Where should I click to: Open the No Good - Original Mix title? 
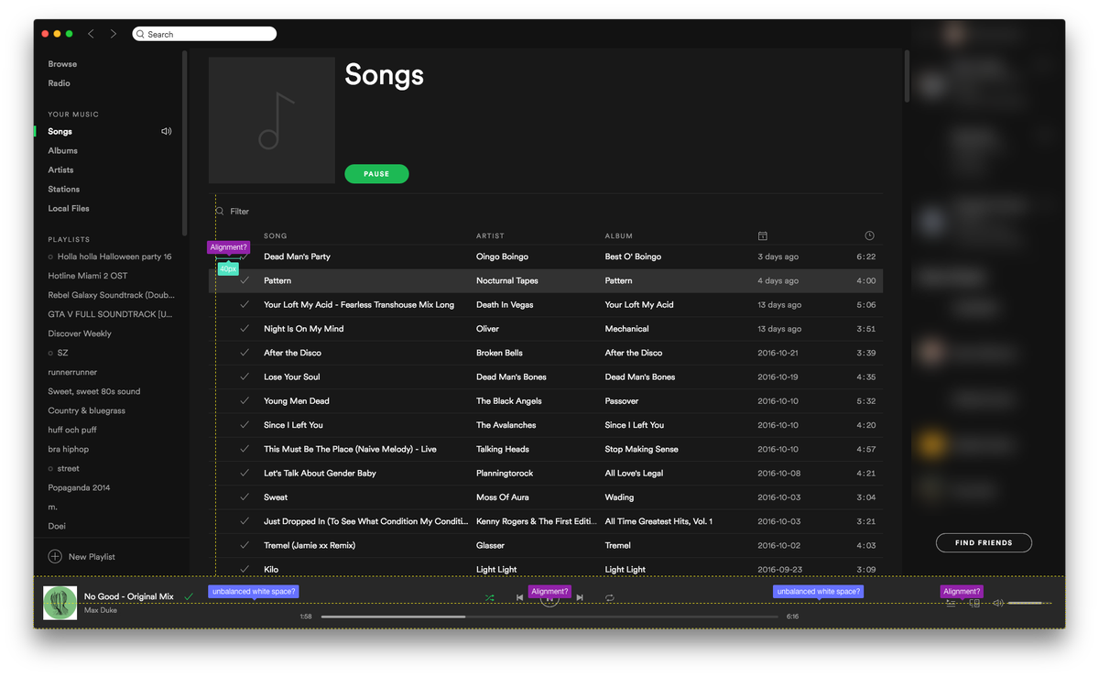(128, 596)
